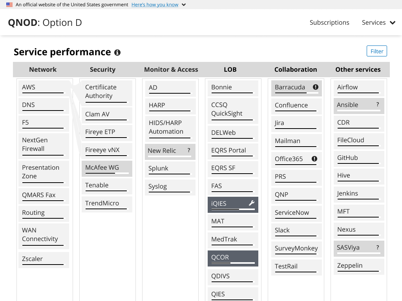Click the QCOR performance bar

[x=233, y=263]
